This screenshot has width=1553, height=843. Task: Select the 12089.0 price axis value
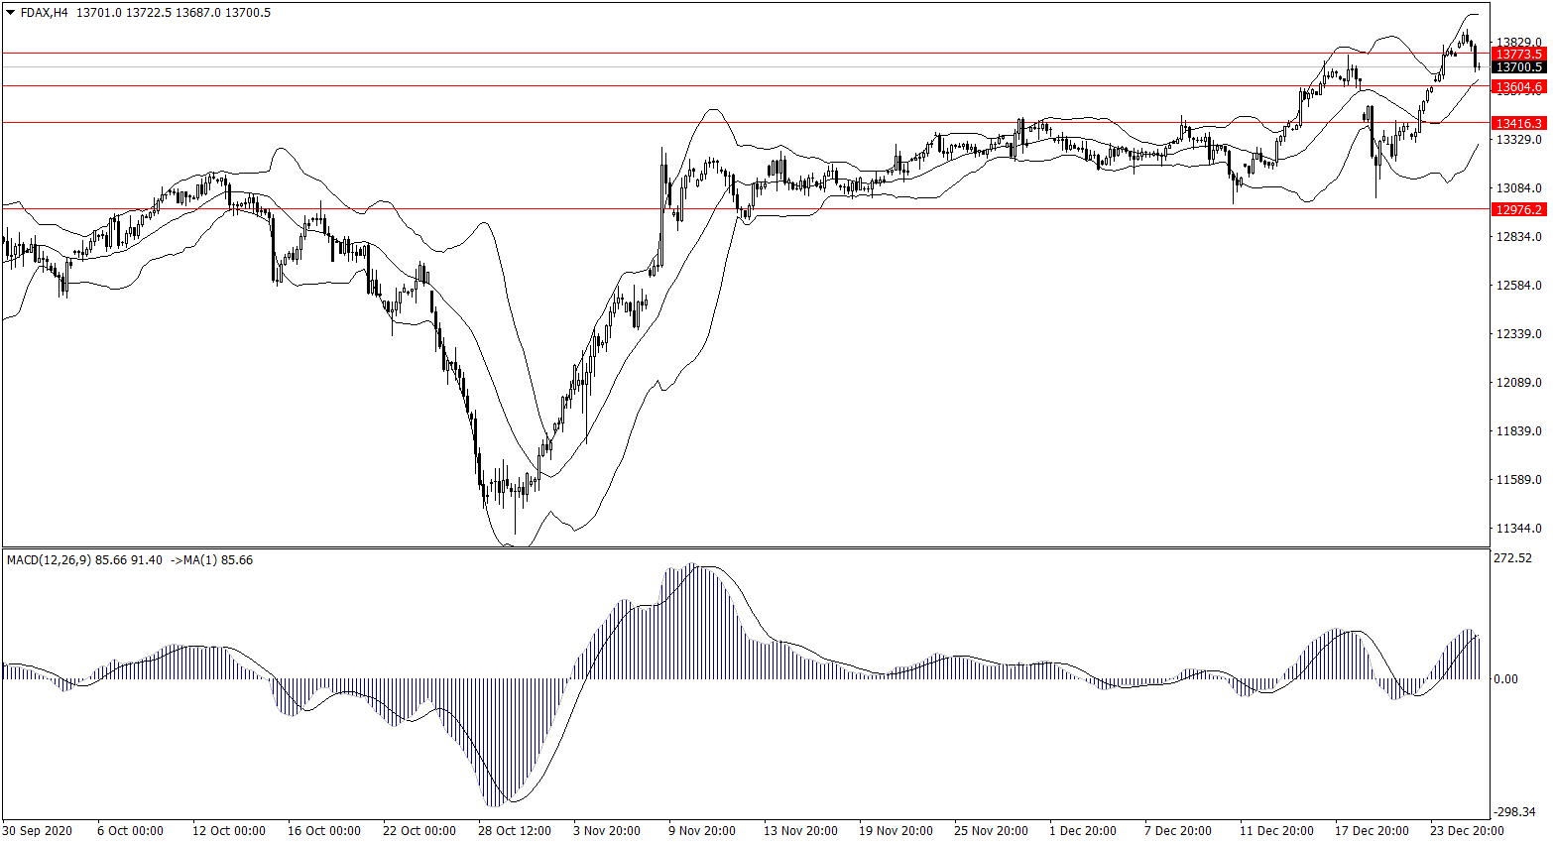(1518, 383)
